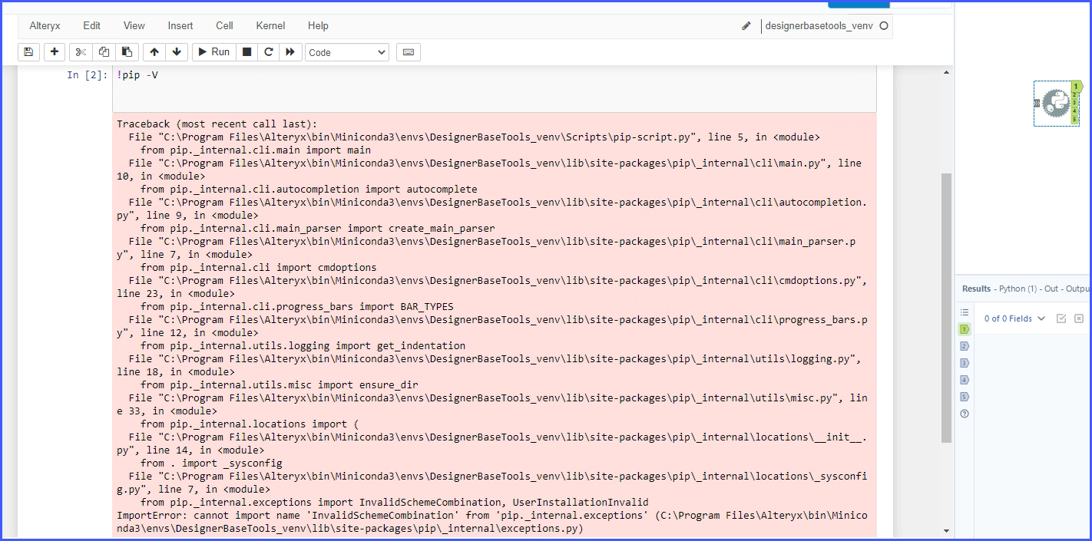Expand the '0 of 0 Fields' dropdown
1092x541 pixels.
pyautogui.click(x=1014, y=318)
